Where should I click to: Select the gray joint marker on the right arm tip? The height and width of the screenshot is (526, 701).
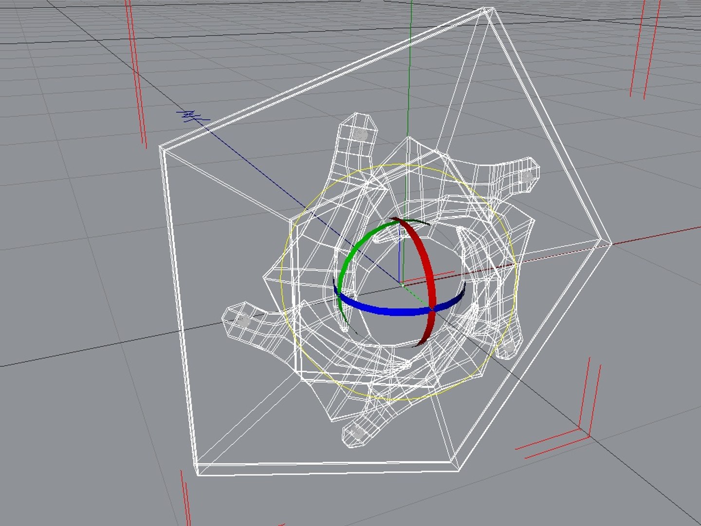[526, 177]
